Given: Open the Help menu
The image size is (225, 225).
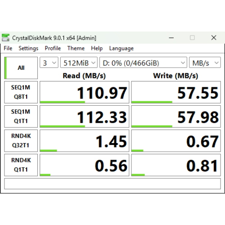Looking at the screenshot, I should pos(97,48).
